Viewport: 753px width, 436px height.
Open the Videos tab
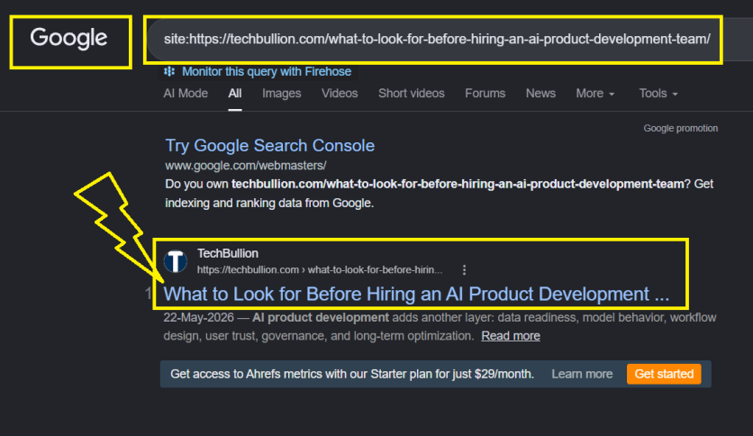click(x=340, y=93)
